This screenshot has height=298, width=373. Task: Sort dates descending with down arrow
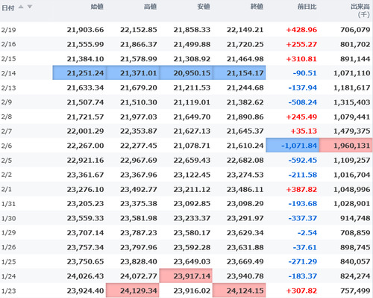click(30, 7)
